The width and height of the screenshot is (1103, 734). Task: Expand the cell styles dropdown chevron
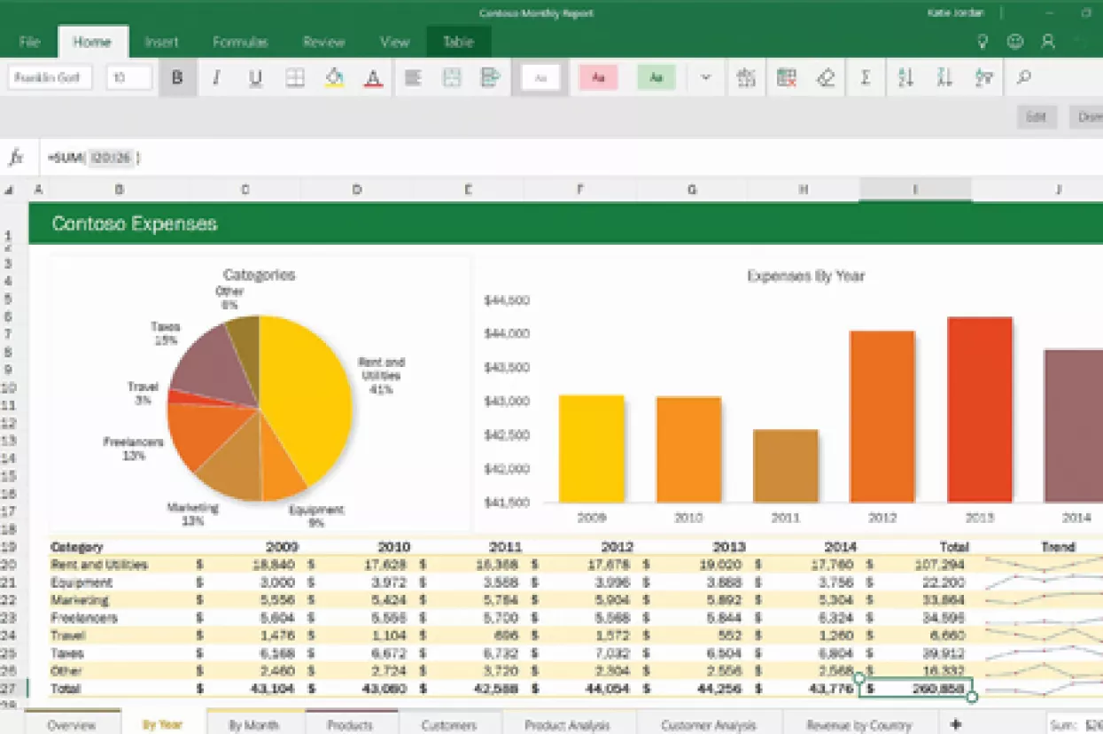tap(704, 77)
